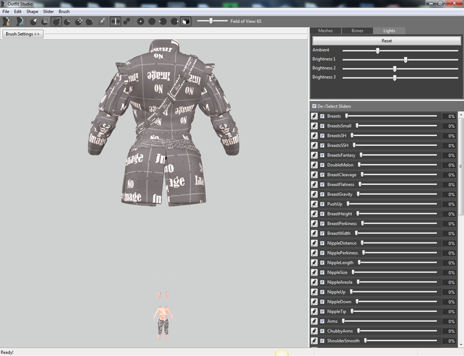Click the small body mesh in viewport
This screenshot has height=356, width=464.
click(163, 323)
